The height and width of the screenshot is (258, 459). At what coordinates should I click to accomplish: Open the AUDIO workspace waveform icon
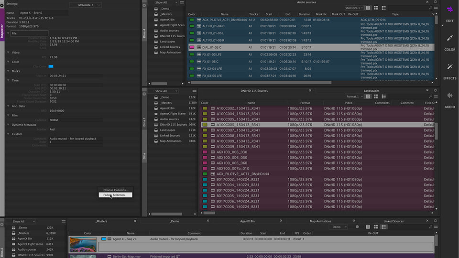tap(449, 96)
